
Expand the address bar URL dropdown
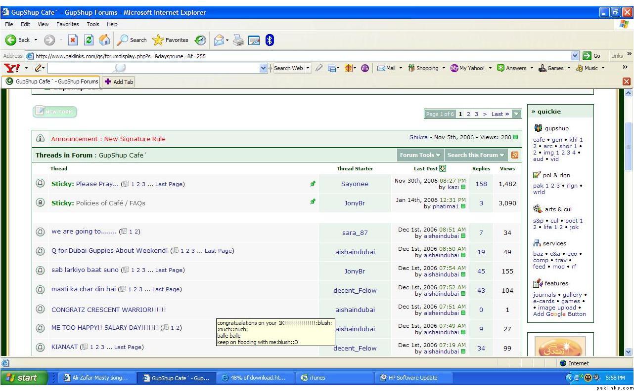point(575,56)
